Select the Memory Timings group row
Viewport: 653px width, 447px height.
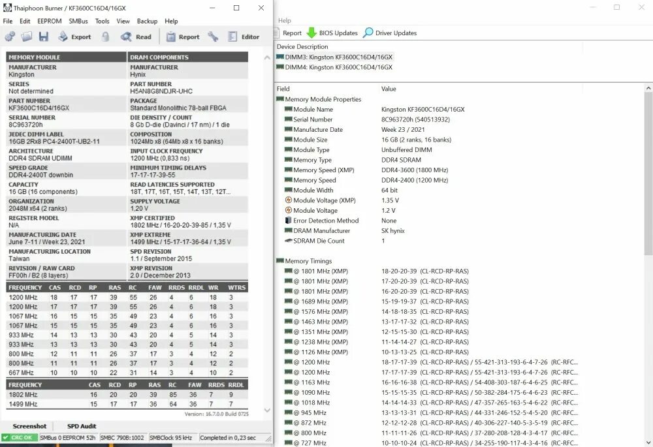304,261
